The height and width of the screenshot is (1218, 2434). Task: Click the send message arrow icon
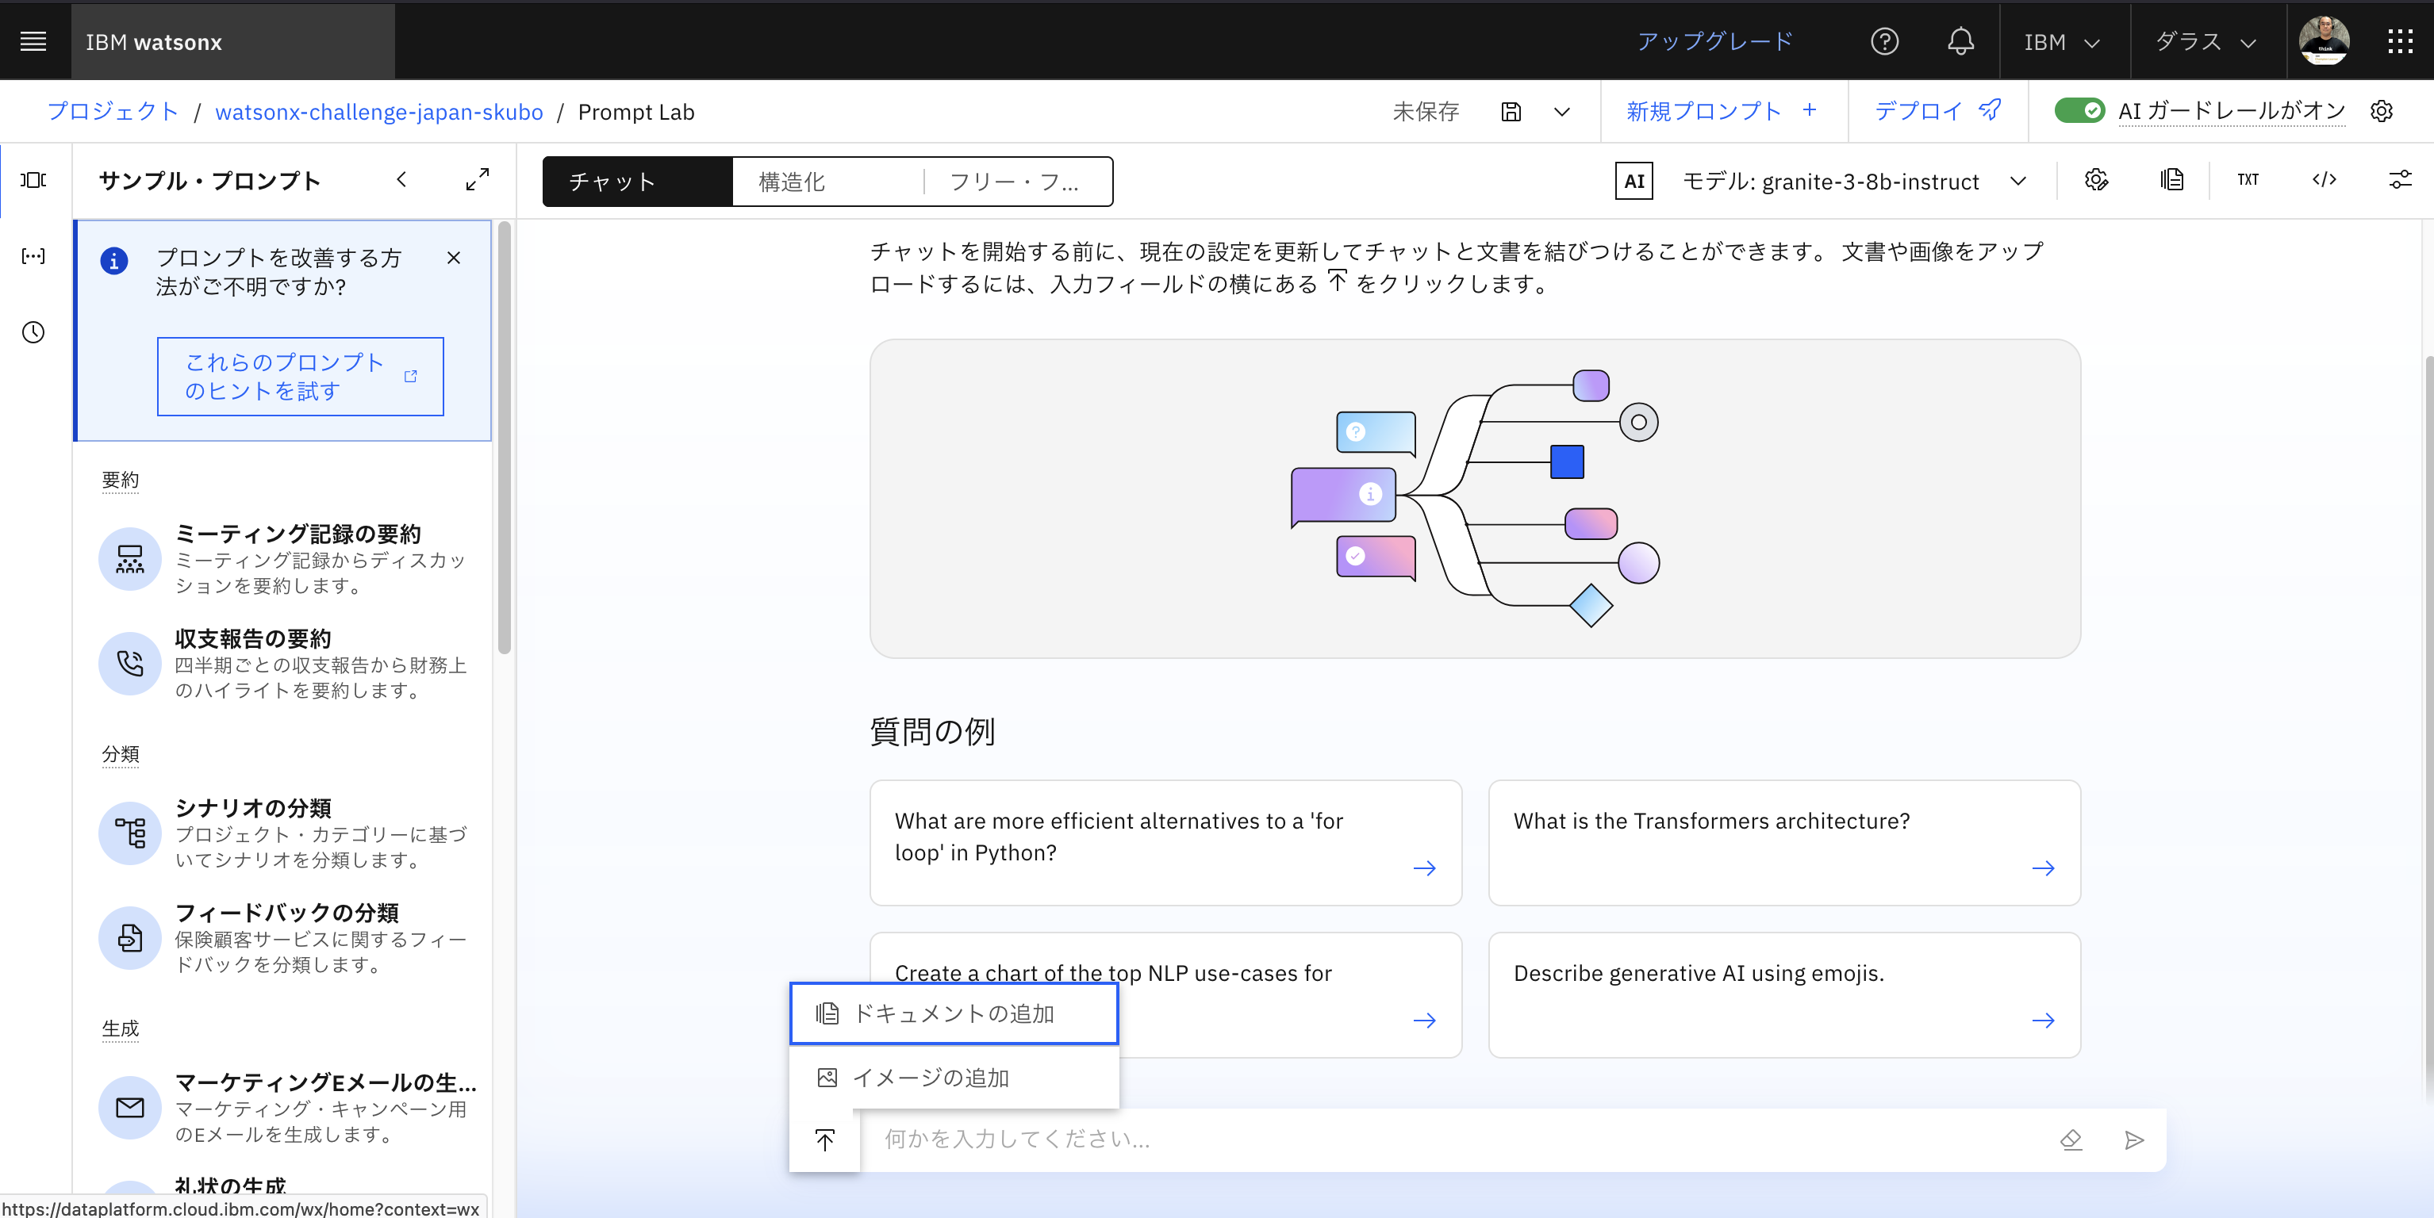[x=2133, y=1139]
